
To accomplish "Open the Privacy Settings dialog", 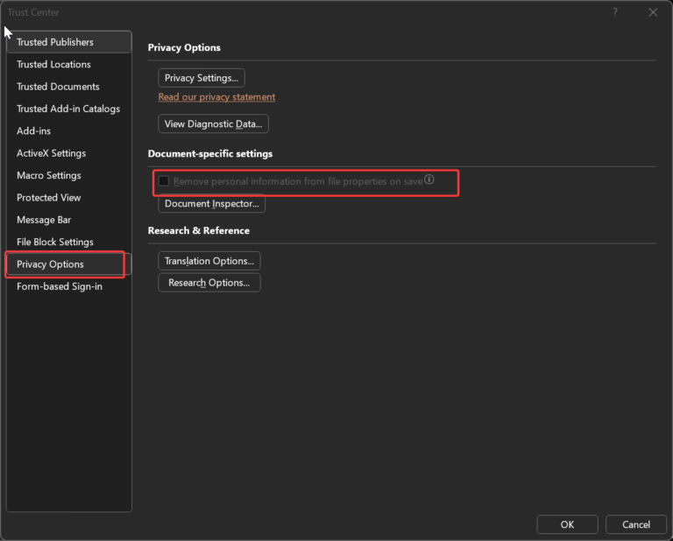I will pos(202,78).
